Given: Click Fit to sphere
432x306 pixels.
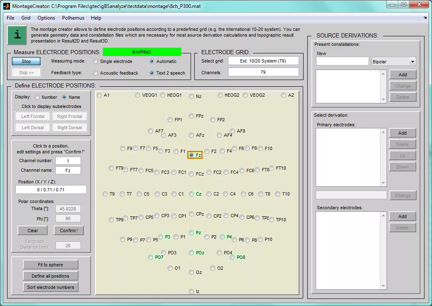Looking at the screenshot, I should pos(50,264).
